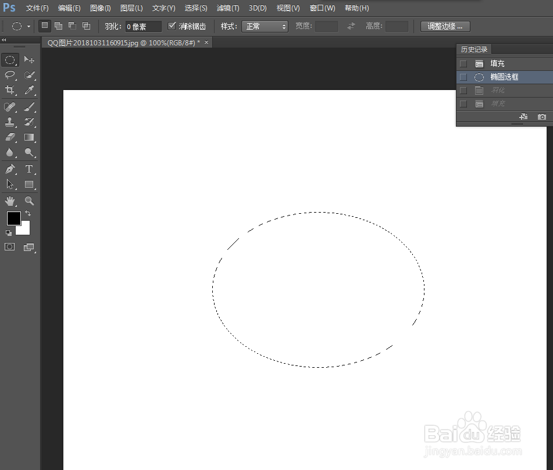Select the Crop tool

10,90
